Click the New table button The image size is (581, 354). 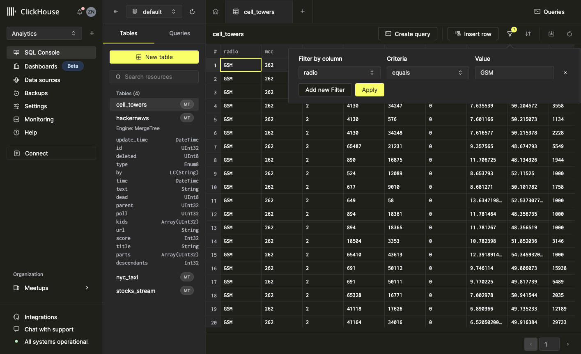(x=154, y=57)
